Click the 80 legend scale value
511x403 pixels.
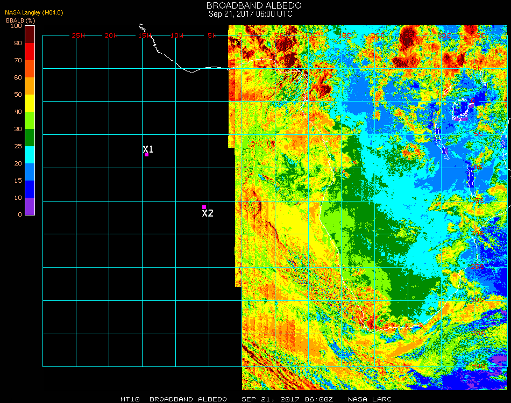coord(18,43)
